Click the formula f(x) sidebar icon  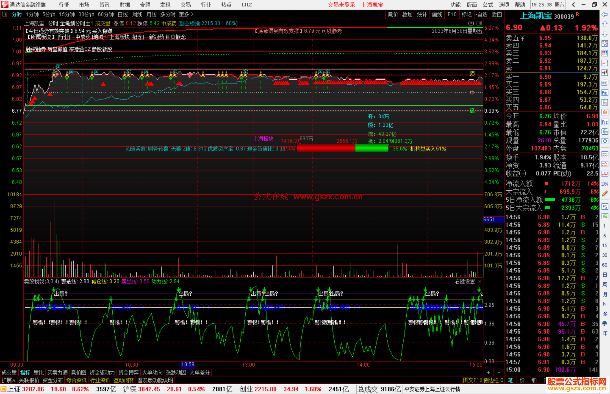click(605, 132)
